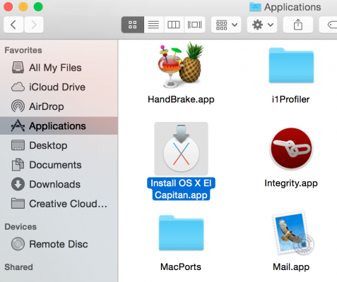
Task: Select Remote Disc under Devices
Action: 59,244
